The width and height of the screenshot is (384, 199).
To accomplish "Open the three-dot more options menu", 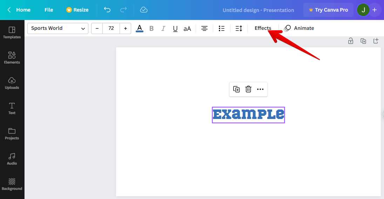I will [x=260, y=89].
